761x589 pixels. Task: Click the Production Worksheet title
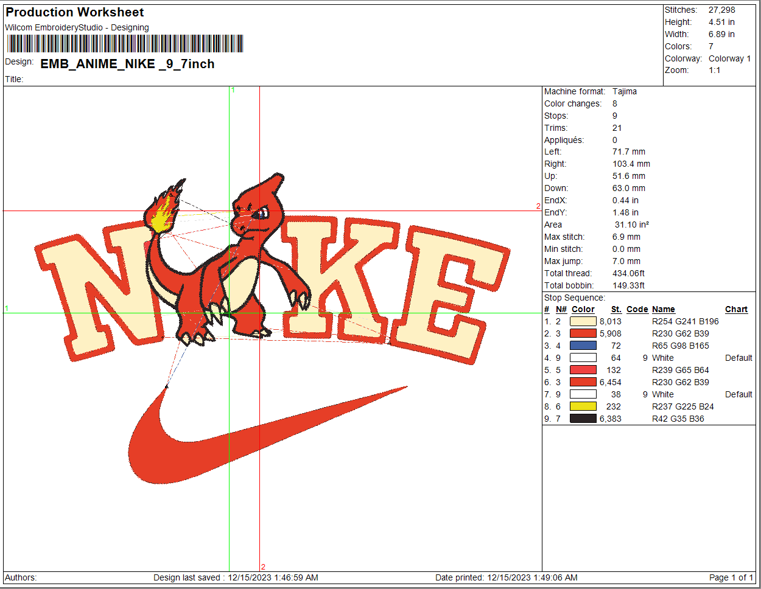(x=75, y=12)
